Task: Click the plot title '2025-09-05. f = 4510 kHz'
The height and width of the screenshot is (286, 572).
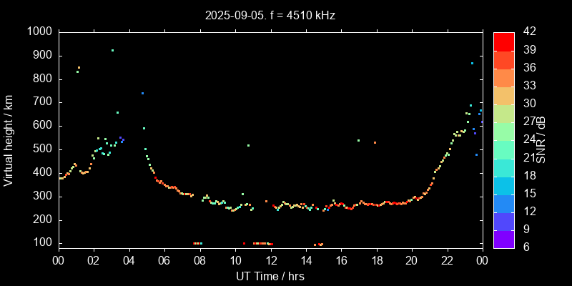Action: [270, 14]
